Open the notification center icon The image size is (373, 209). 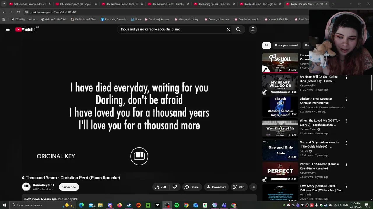tap(367, 205)
